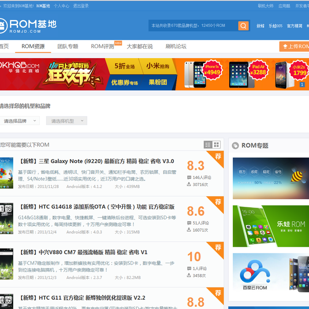Open the ROM评测 navigation tab

pos(102,46)
